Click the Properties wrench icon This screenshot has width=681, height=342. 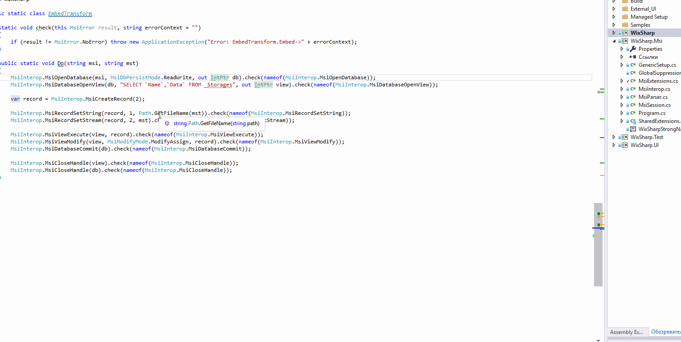(633, 49)
